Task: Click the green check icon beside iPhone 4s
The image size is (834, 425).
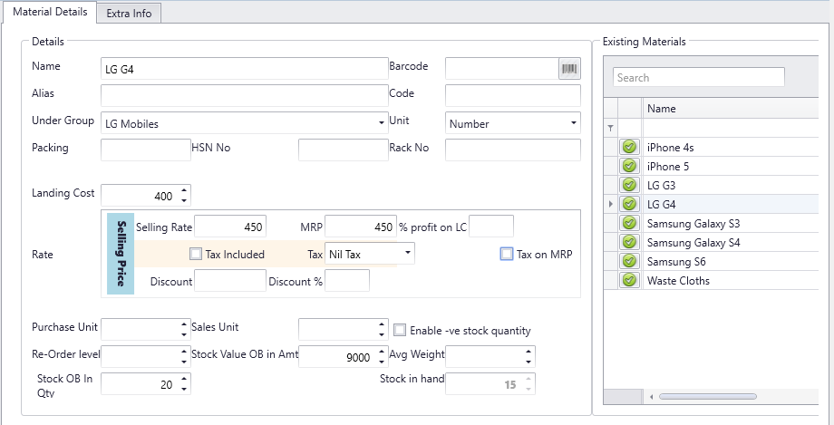Action: click(x=629, y=147)
